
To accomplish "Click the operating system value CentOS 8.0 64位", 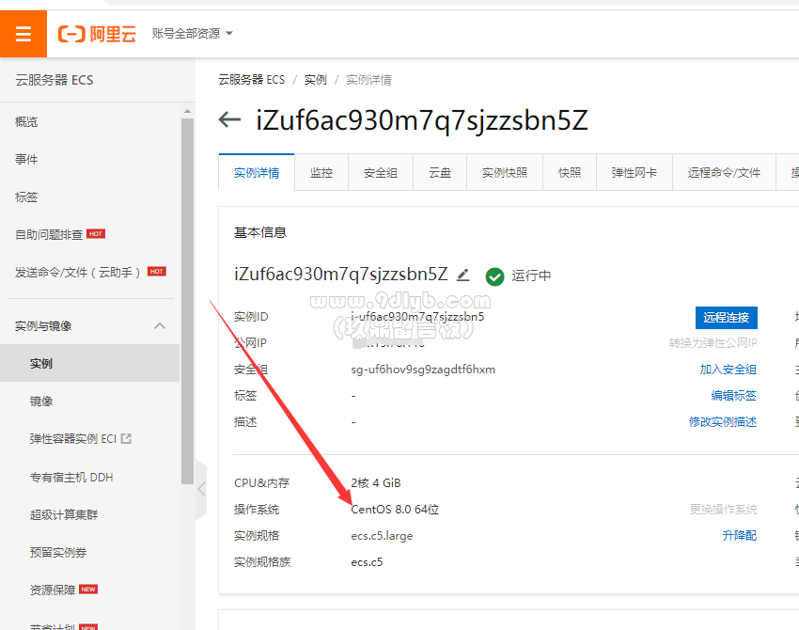I will 395,510.
